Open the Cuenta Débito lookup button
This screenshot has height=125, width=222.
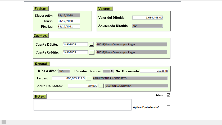[91, 45]
